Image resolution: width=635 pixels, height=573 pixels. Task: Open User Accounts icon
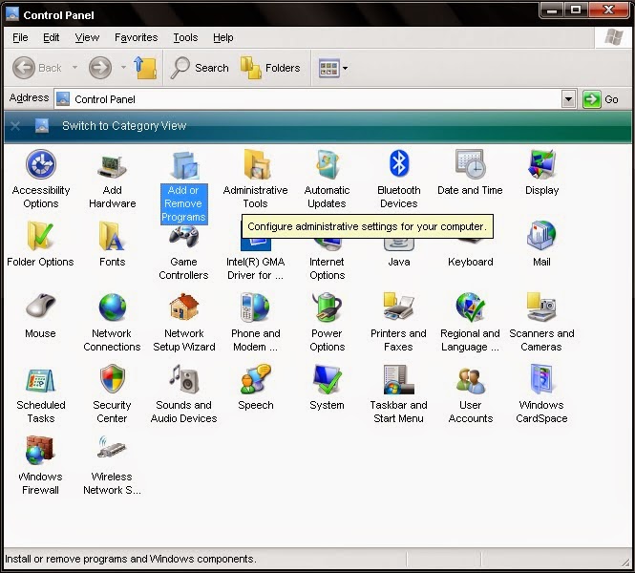tap(470, 381)
